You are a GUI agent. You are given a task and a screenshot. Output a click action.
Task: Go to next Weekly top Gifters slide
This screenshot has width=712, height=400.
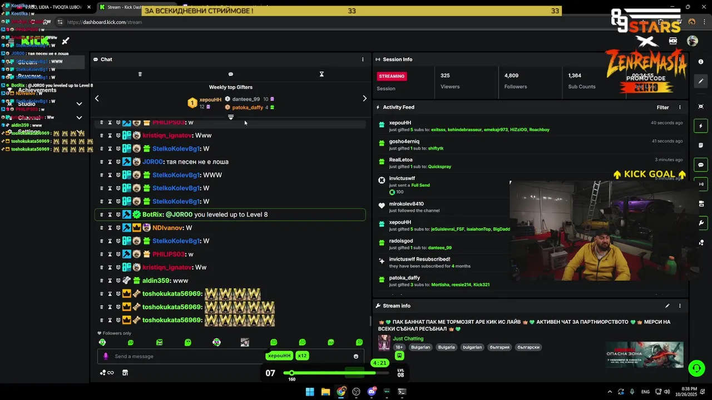365,98
